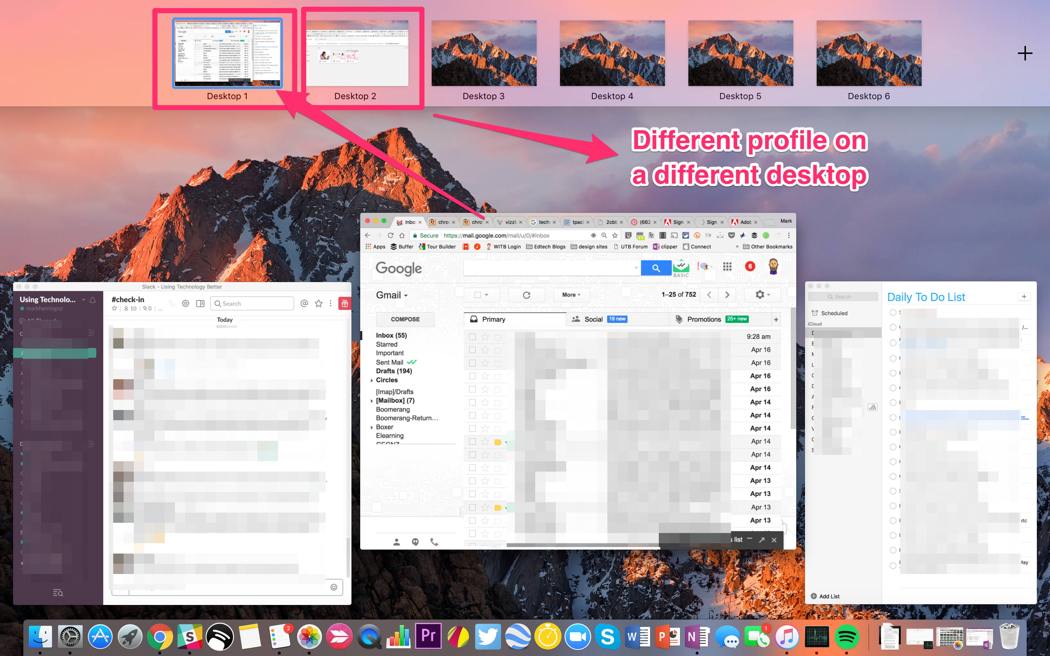
Task: Complete the reminder ending with 'May'
Action: (893, 566)
